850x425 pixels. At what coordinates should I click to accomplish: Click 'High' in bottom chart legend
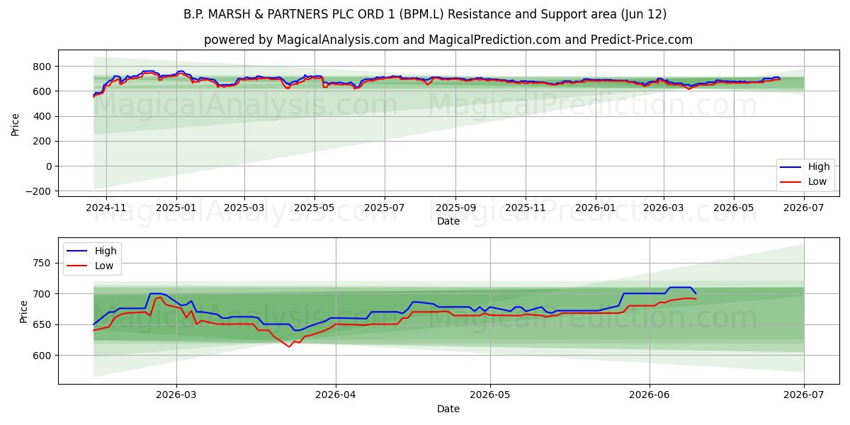[106, 251]
